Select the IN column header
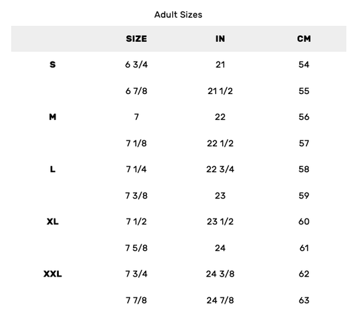The height and width of the screenshot is (321, 354). pos(220,38)
